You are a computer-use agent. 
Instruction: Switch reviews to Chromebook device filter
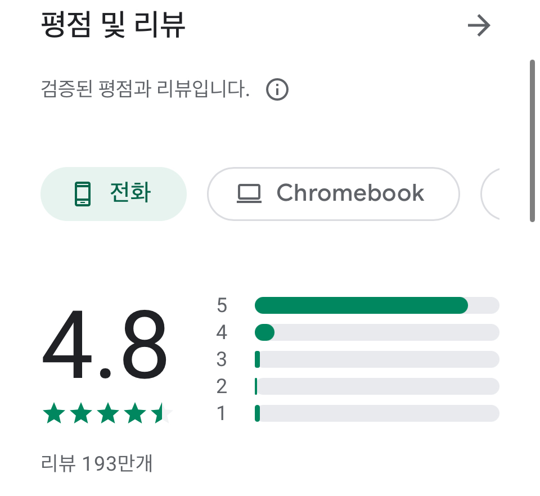[334, 194]
